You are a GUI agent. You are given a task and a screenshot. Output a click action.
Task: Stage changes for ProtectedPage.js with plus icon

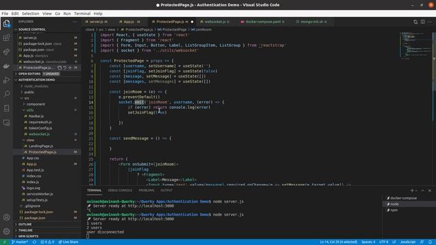pyautogui.click(x=70, y=67)
